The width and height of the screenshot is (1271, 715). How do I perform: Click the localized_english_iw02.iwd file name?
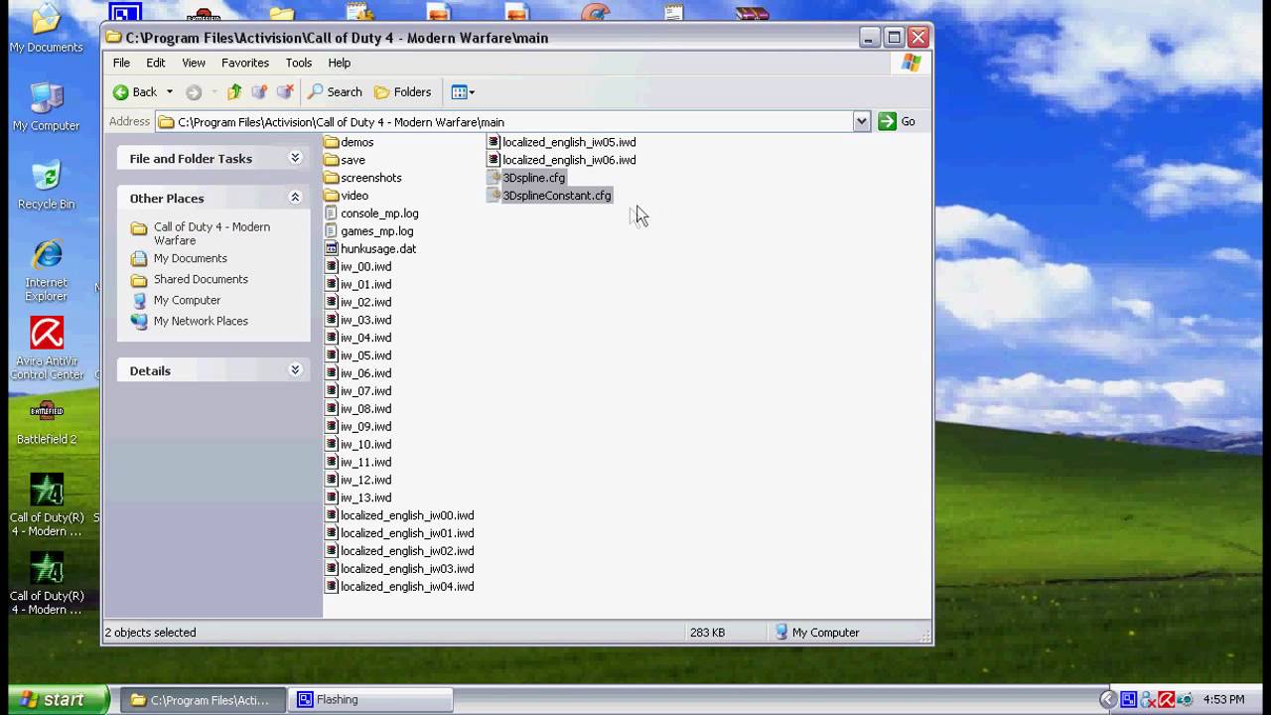coord(407,551)
